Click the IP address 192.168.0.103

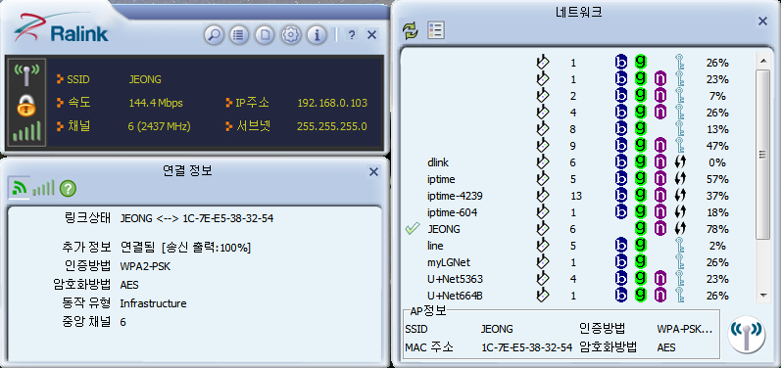click(x=332, y=104)
